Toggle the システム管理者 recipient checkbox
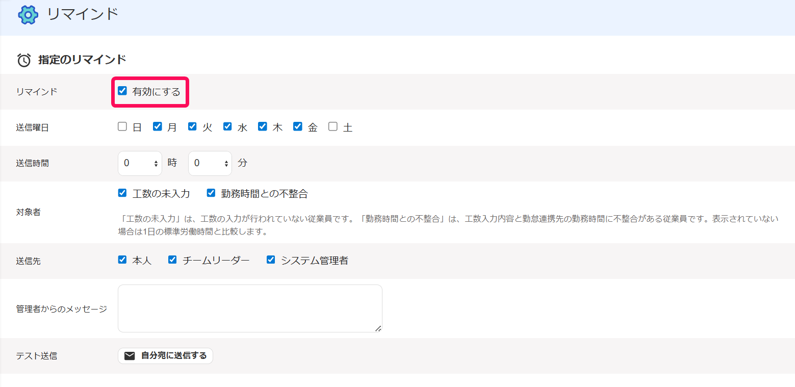 tap(271, 260)
